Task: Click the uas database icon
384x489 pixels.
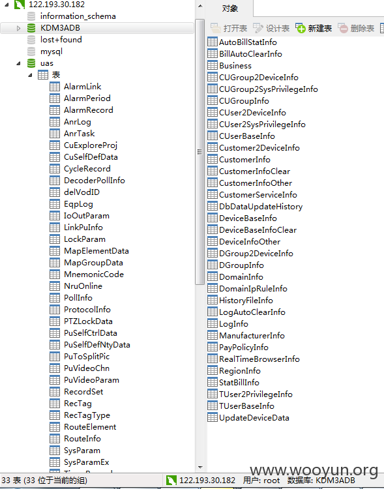Action: click(31, 63)
